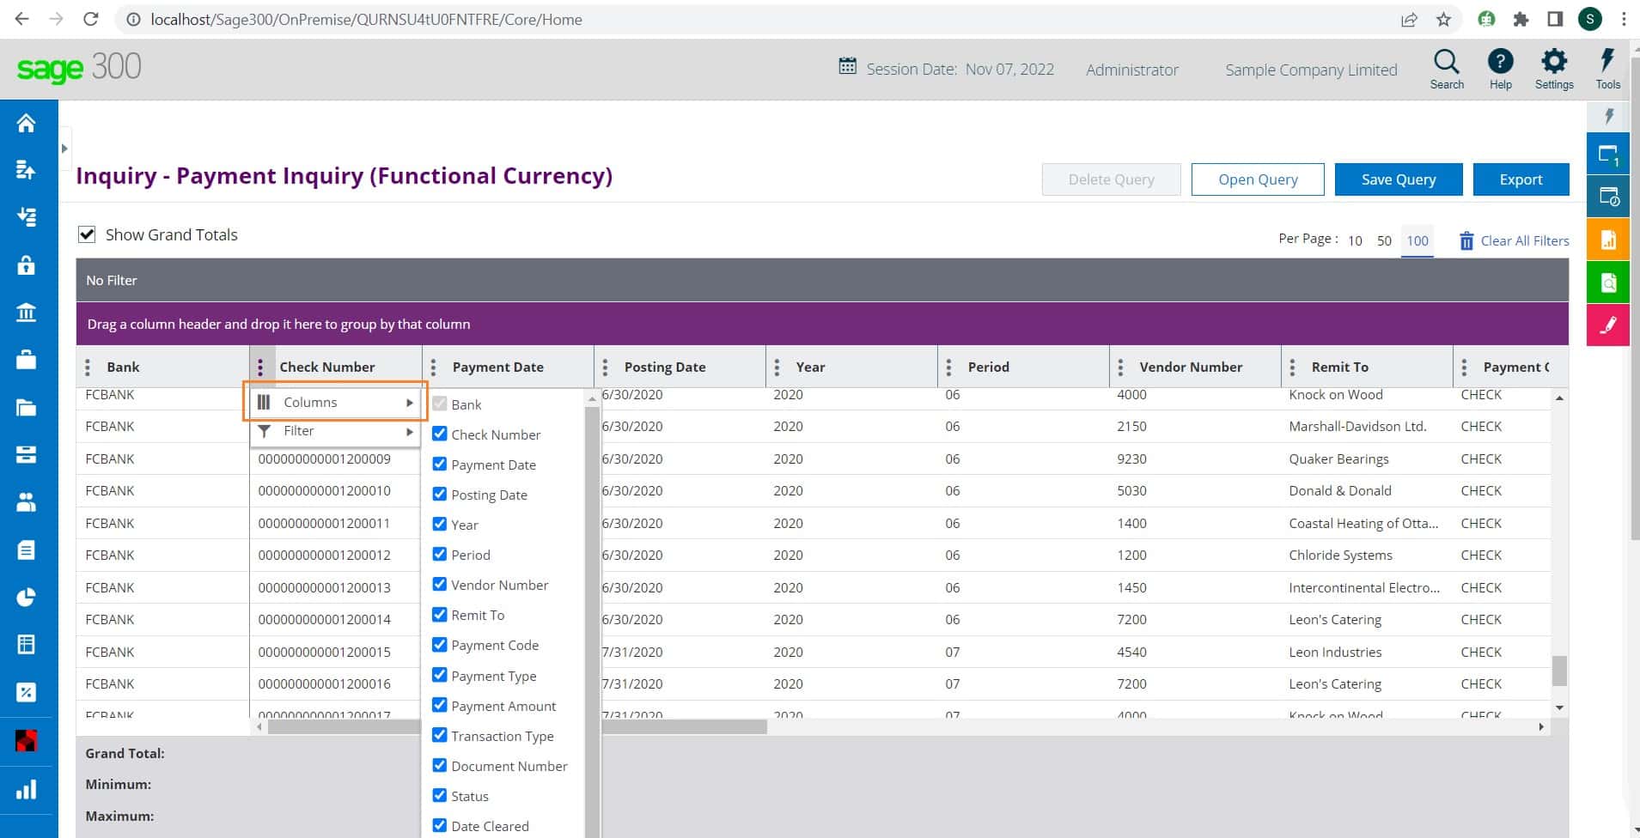Viewport: 1640px width, 838px height.
Task: Bookmark page with browser star icon
Action: (x=1443, y=20)
